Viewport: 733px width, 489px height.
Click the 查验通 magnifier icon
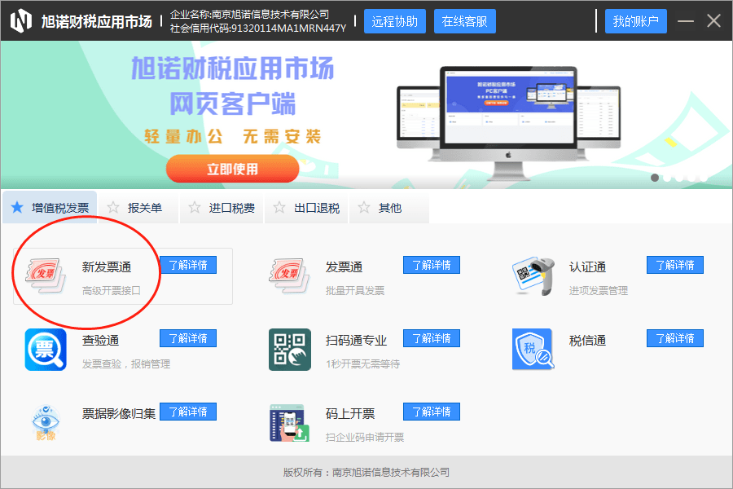[x=45, y=348]
